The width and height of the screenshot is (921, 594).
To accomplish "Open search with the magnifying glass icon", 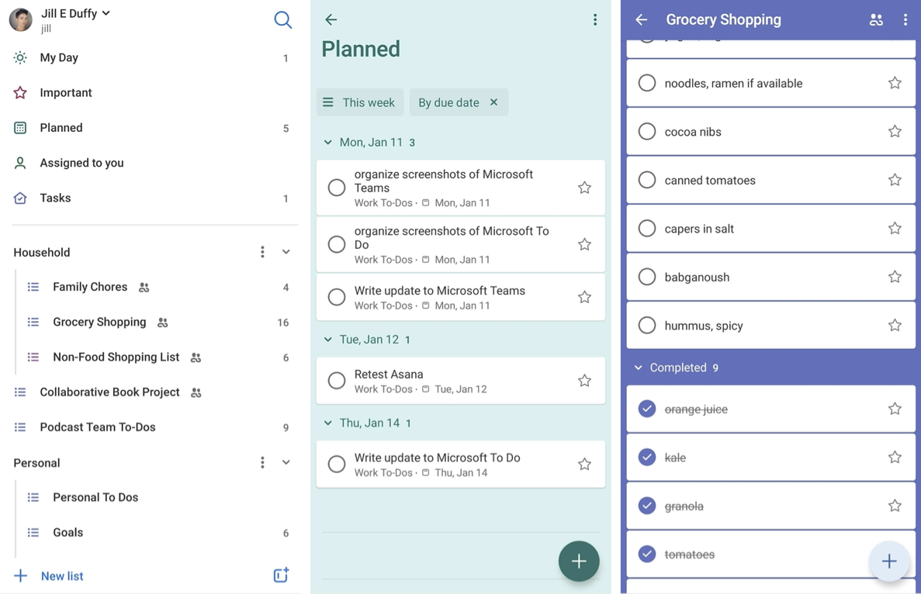I will pyautogui.click(x=282, y=20).
